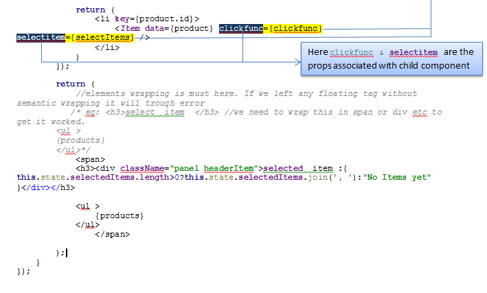Click 'key={product.id}' attribute in li tag
The image size is (487, 293).
click(155, 19)
